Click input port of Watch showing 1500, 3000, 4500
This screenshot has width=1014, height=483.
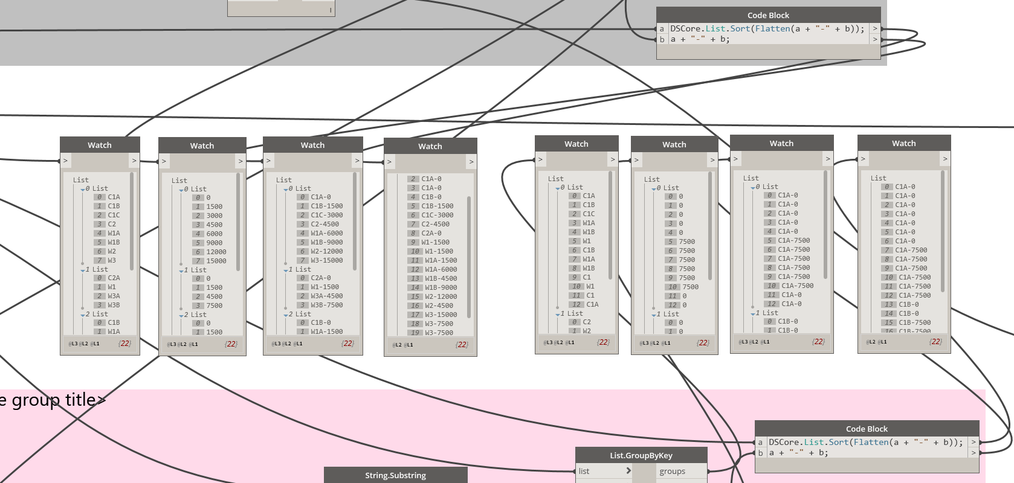164,161
